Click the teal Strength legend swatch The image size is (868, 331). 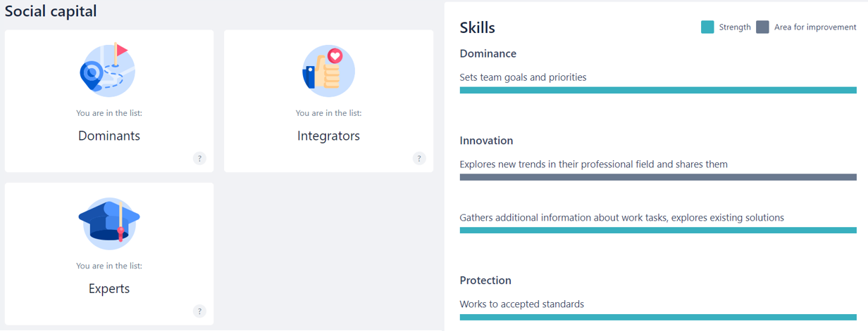click(x=707, y=27)
